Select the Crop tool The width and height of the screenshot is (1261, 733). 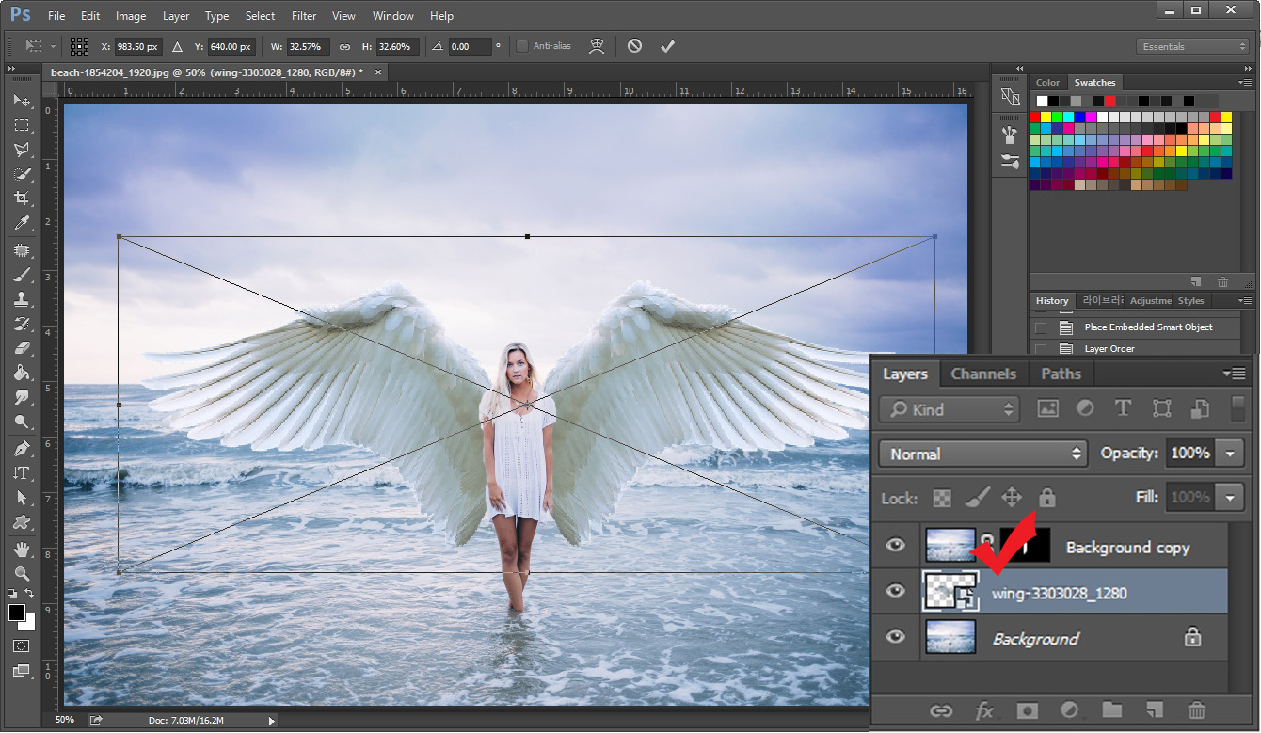coord(21,199)
